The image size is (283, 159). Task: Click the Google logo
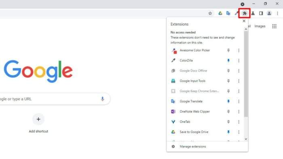38,71
